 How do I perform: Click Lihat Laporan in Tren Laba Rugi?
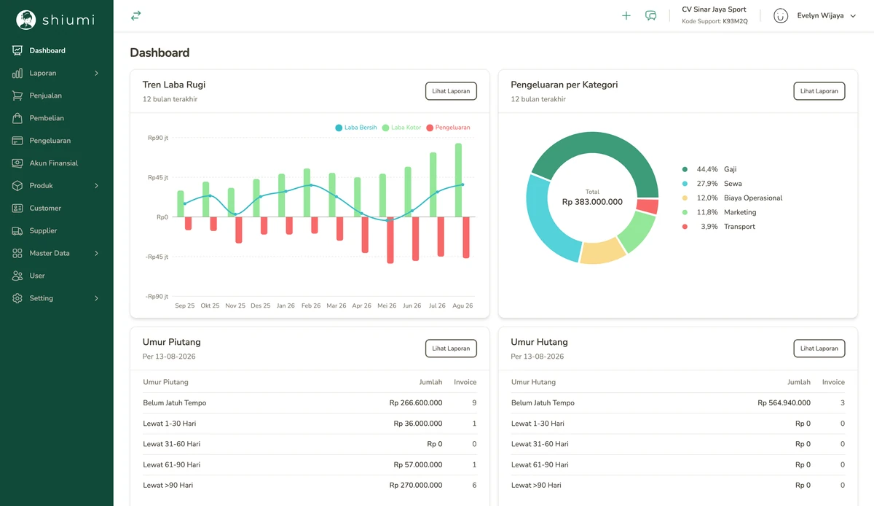coord(451,91)
